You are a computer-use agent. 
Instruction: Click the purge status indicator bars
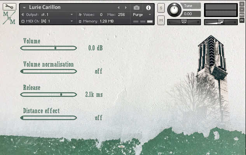click(x=143, y=21)
